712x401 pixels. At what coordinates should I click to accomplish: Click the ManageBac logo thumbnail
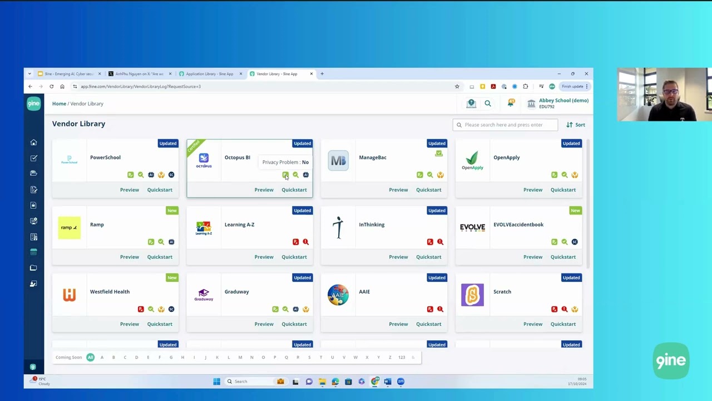pos(338,160)
